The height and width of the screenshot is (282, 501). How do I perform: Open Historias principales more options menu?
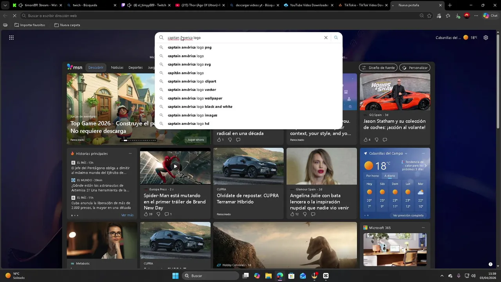pyautogui.click(x=130, y=154)
